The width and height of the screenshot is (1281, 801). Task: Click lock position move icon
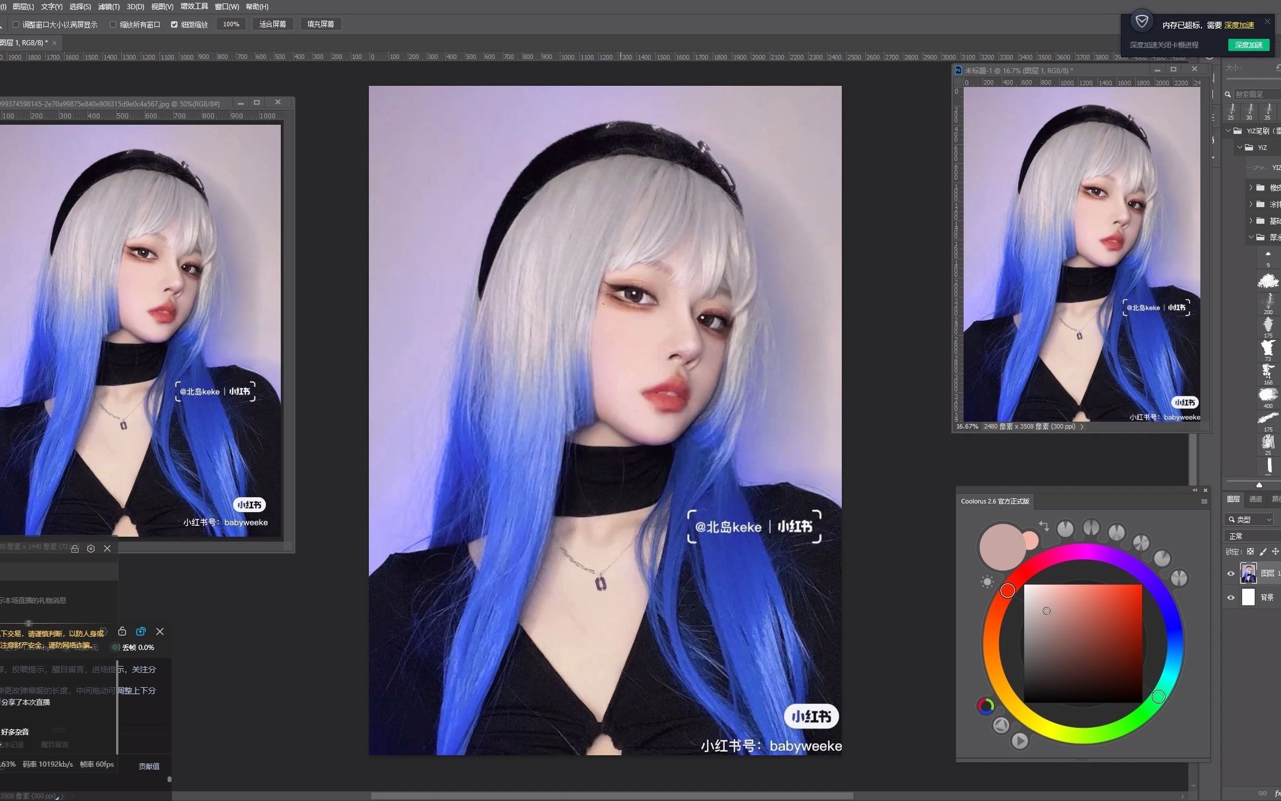point(1275,552)
